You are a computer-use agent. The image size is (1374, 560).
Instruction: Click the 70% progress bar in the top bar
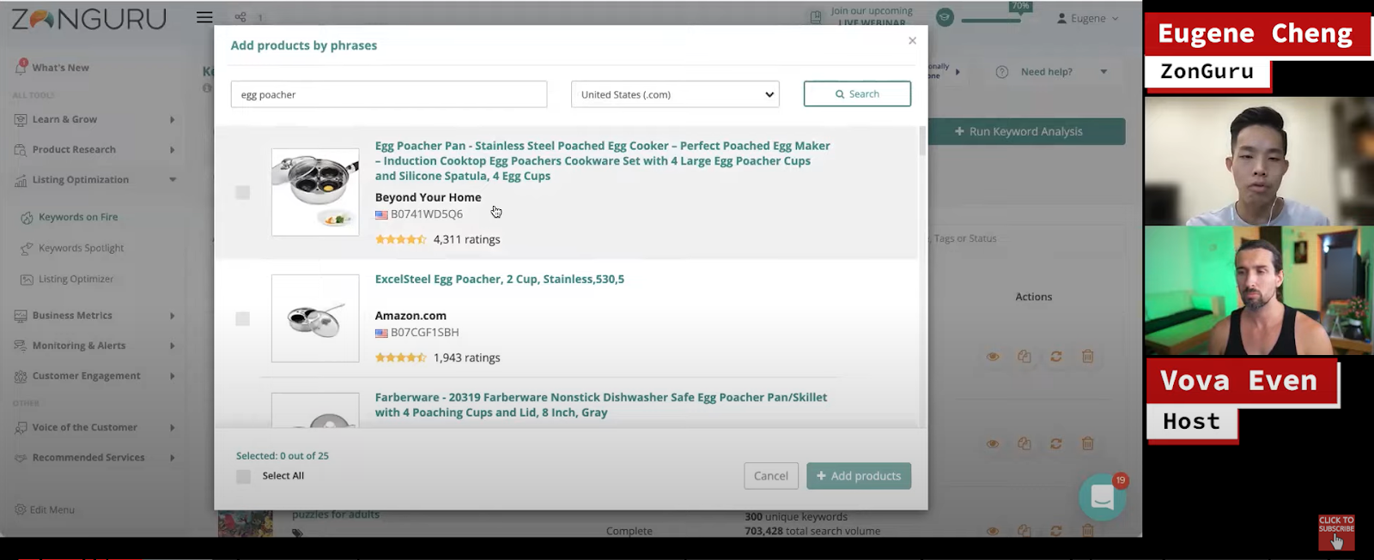[992, 19]
